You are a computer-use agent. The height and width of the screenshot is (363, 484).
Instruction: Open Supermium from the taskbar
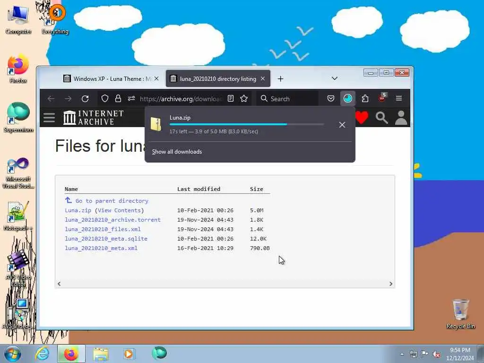(x=159, y=353)
